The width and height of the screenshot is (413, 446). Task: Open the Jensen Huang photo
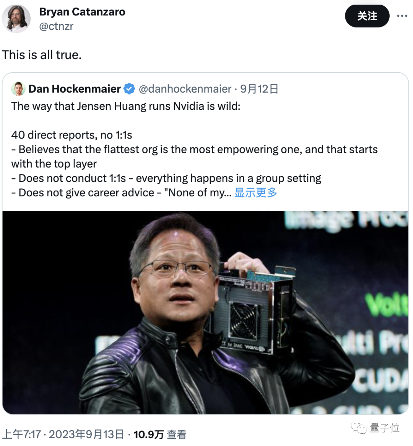205,312
